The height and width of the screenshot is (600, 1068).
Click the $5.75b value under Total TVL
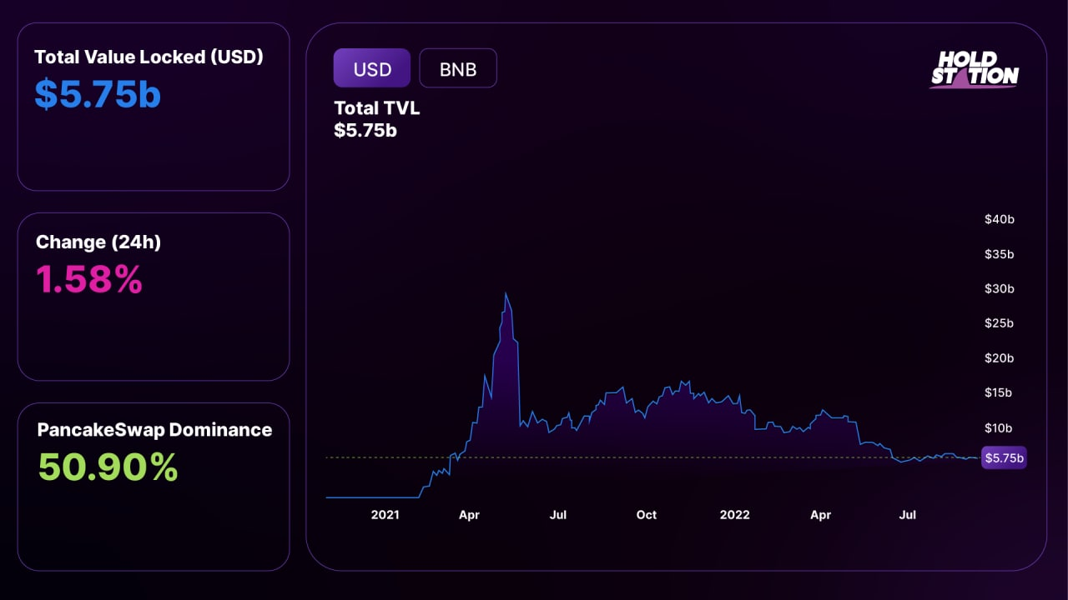point(365,130)
